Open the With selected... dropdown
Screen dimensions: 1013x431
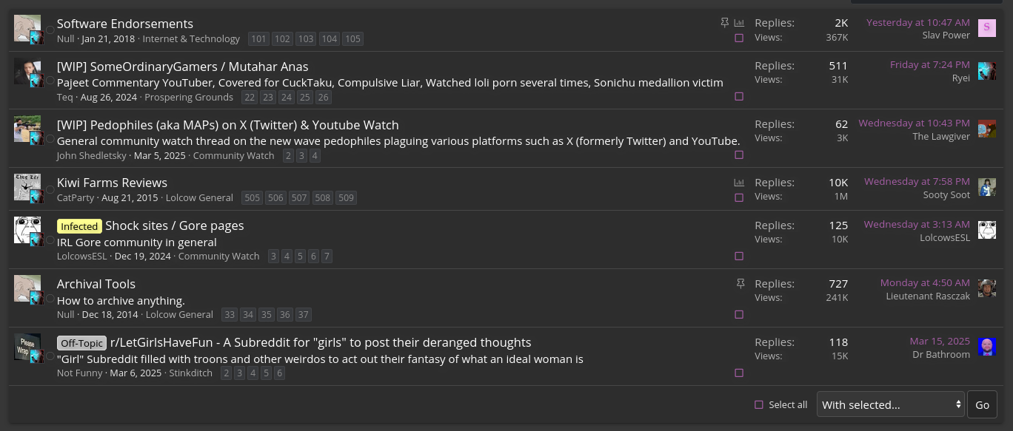[x=891, y=404]
